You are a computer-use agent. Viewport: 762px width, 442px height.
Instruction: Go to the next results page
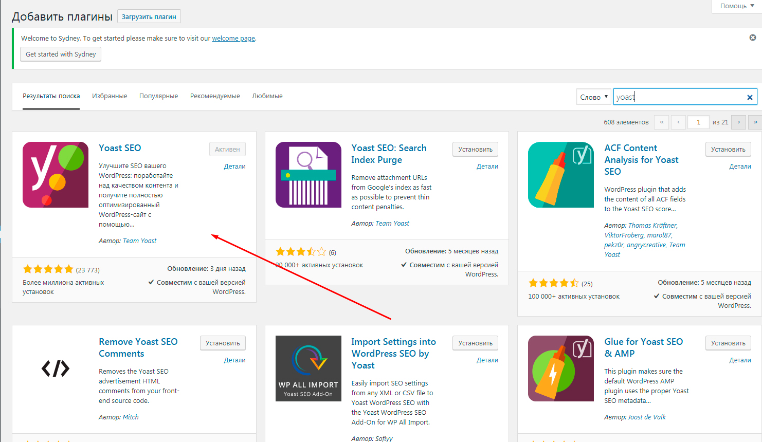[739, 122]
